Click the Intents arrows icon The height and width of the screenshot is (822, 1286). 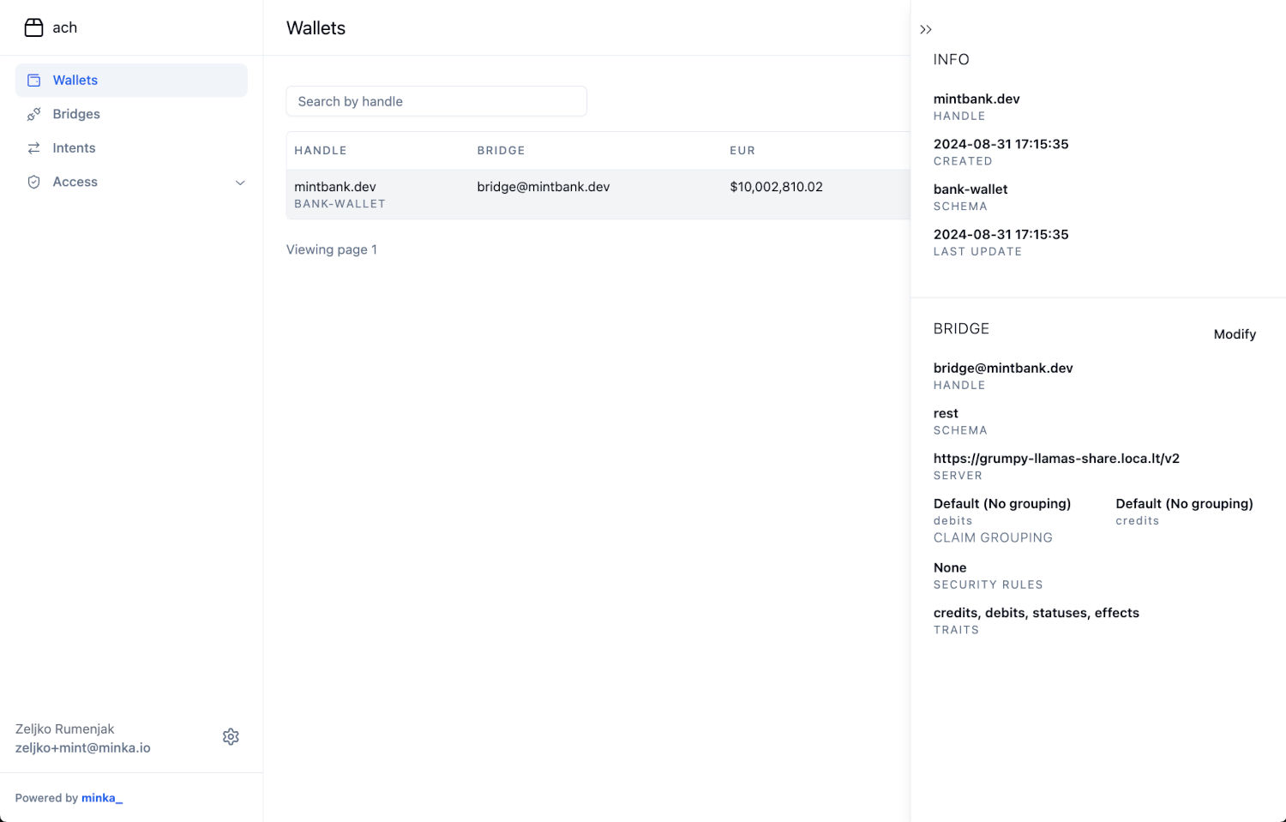click(x=34, y=148)
